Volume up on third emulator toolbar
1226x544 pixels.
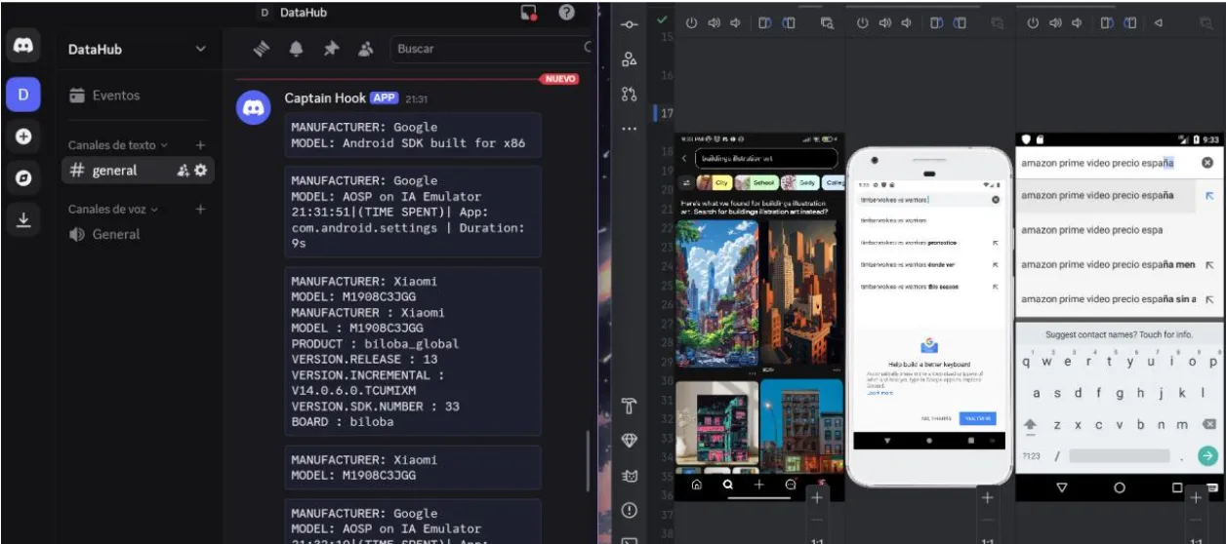click(1055, 22)
